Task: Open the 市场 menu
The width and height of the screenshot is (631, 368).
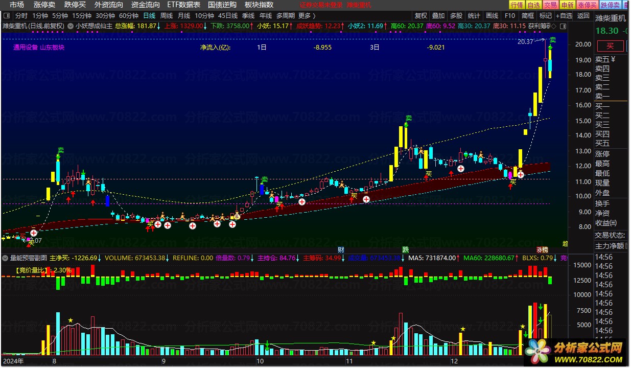Action: (16, 5)
